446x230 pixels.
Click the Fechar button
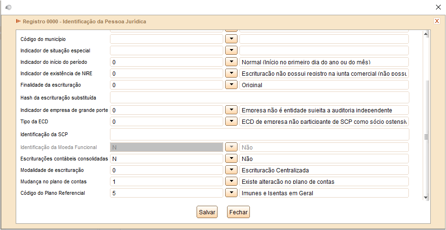click(x=238, y=212)
